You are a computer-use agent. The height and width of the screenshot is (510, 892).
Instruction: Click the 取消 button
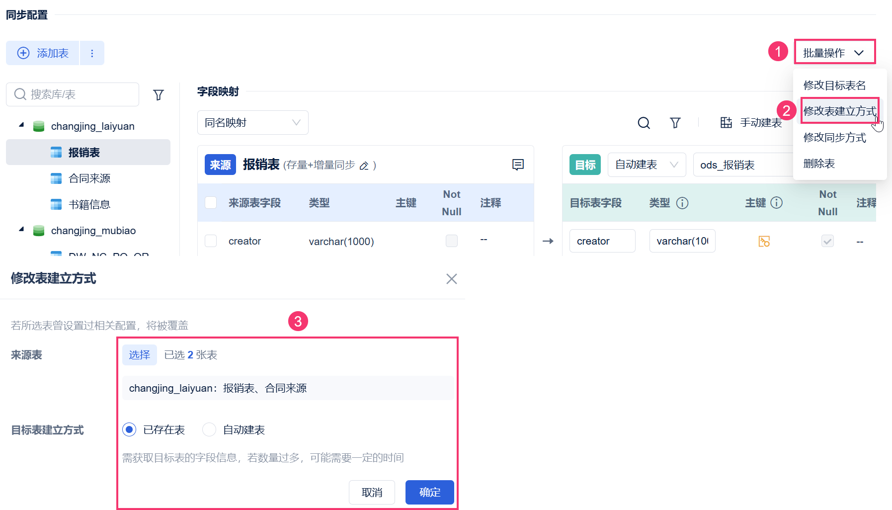[372, 492]
